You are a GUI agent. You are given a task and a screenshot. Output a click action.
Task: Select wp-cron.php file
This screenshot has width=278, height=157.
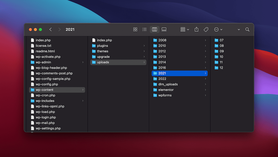pos(57,95)
